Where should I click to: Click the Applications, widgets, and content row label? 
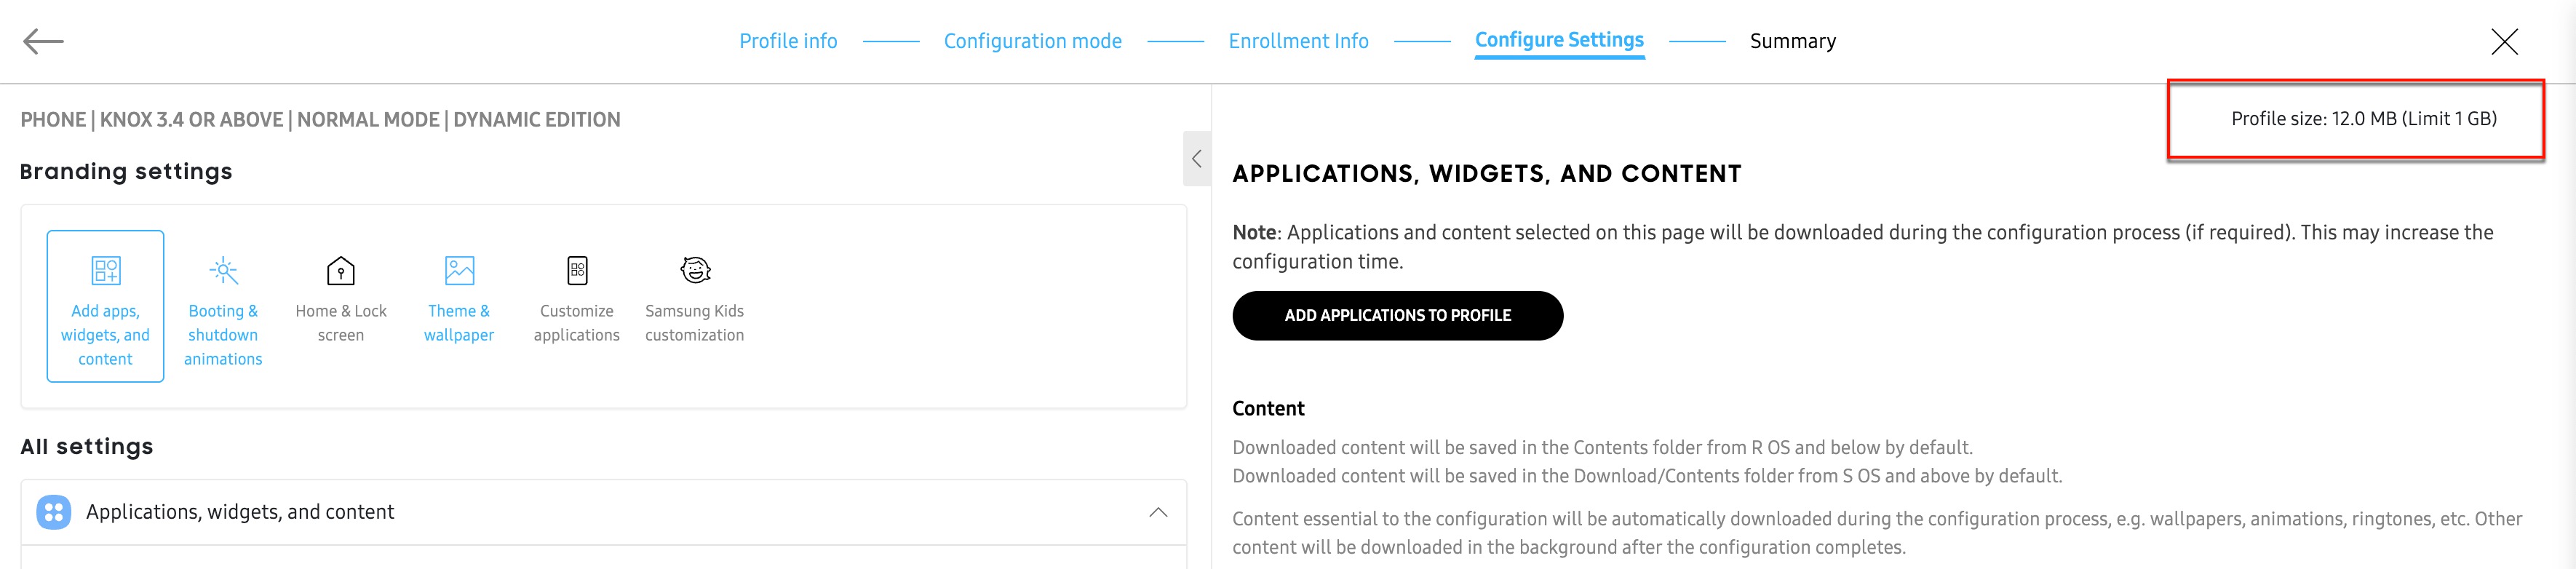click(x=240, y=512)
